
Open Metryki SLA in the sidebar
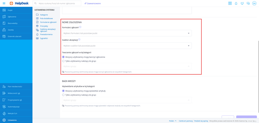[x=16, y=114]
